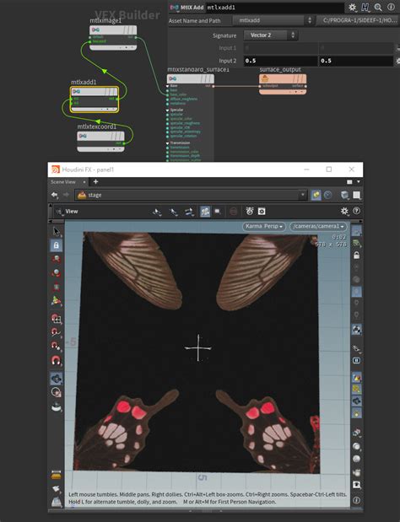
Task: Open the Karma Persp viewport menu
Action: [x=264, y=226]
